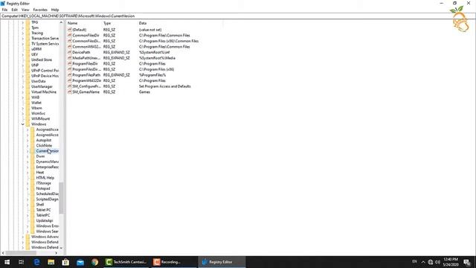Click the SM_GamesName value string icon
The width and height of the screenshot is (476, 268).
tap(69, 92)
